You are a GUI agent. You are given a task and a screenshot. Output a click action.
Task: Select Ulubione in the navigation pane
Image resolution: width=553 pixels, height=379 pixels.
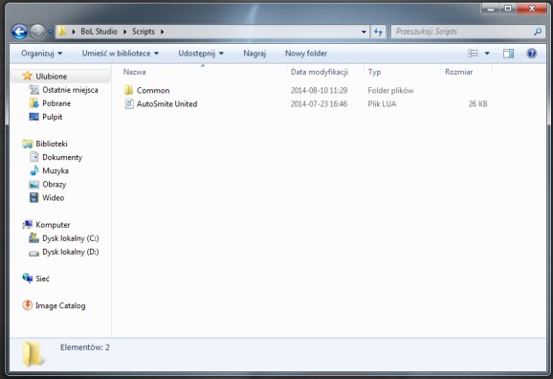(51, 77)
